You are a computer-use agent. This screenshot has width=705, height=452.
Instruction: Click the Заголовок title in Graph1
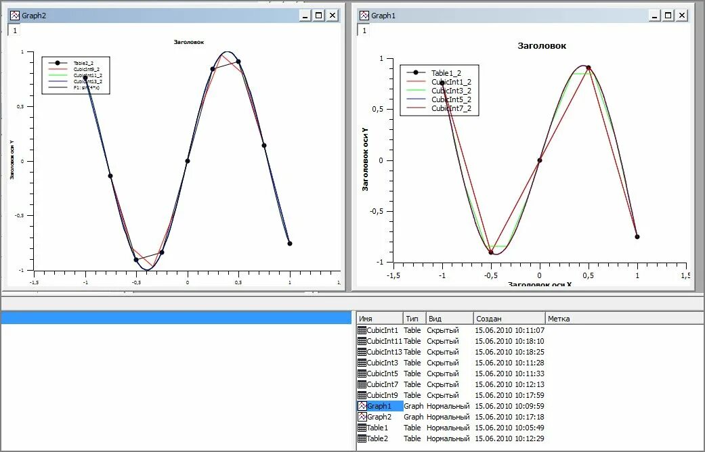[x=542, y=45]
